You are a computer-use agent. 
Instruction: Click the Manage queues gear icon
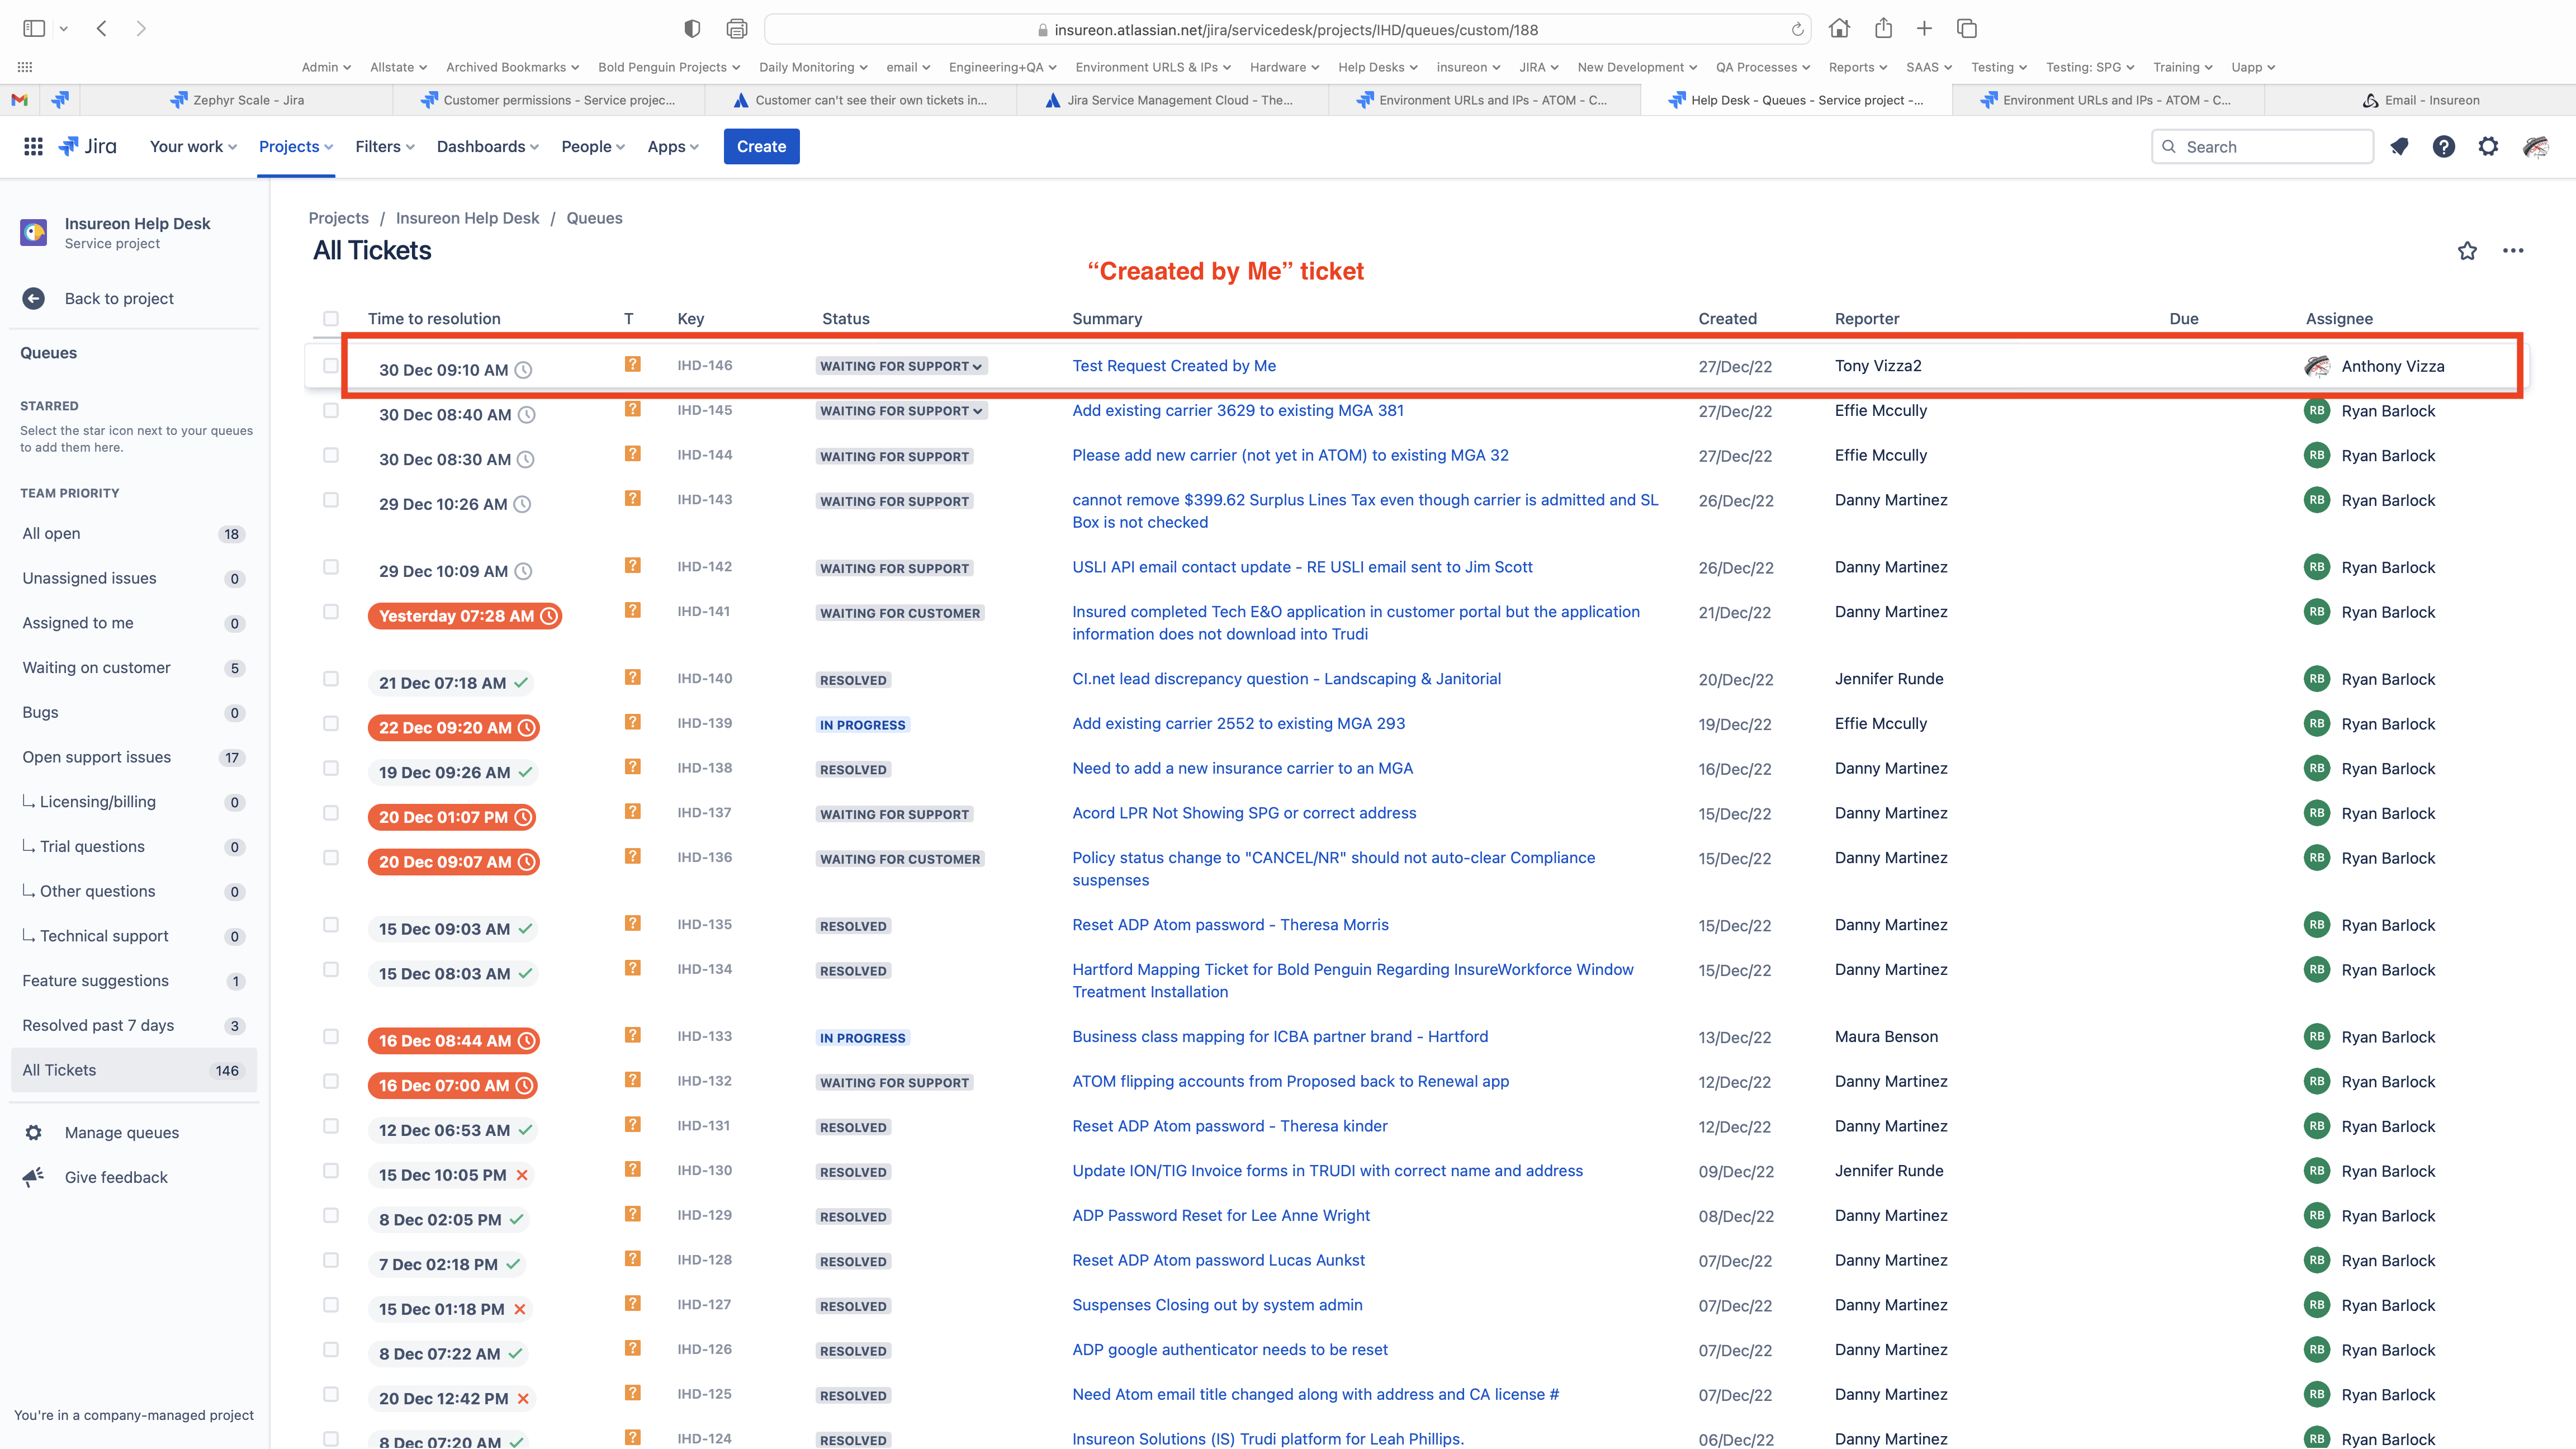click(x=34, y=1132)
